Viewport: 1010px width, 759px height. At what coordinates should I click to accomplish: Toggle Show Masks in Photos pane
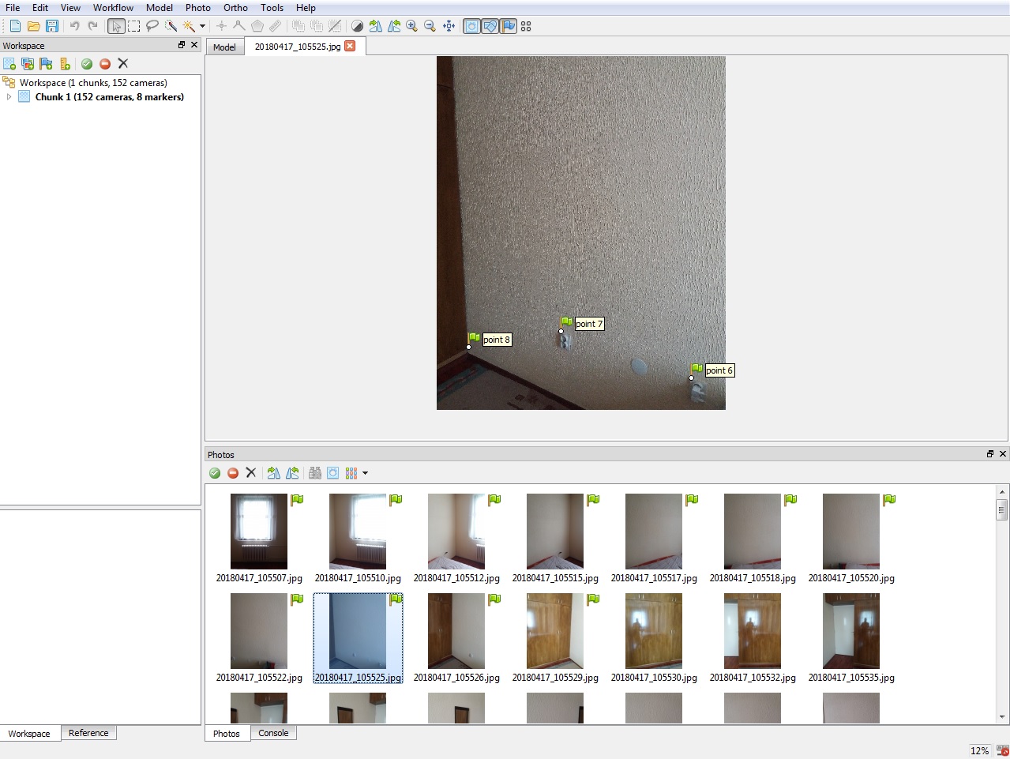click(333, 473)
